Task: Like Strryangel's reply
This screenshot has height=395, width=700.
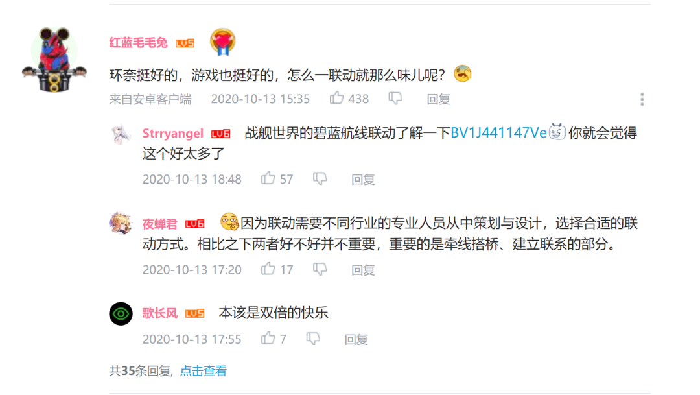Action: (268, 178)
